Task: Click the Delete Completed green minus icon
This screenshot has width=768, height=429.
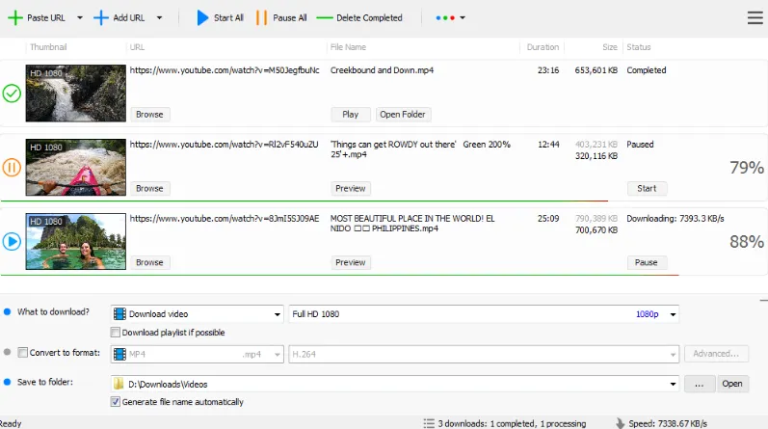Action: pos(324,18)
